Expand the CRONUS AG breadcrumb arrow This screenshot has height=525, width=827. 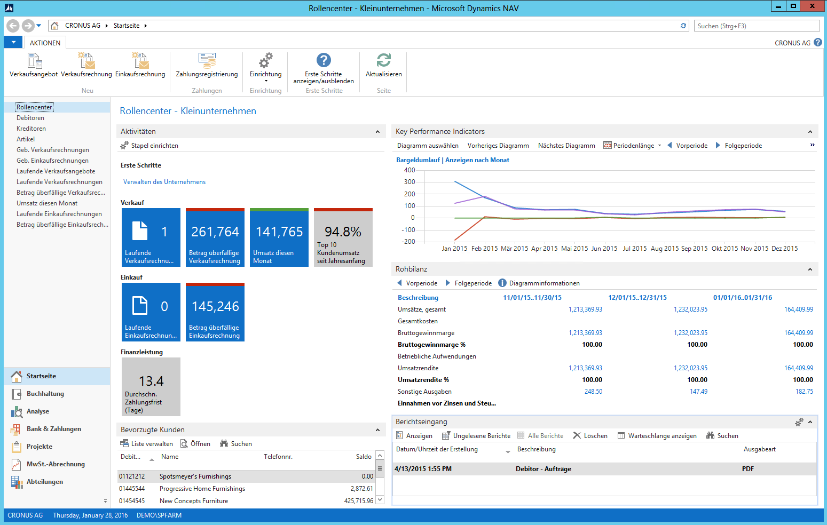[107, 26]
